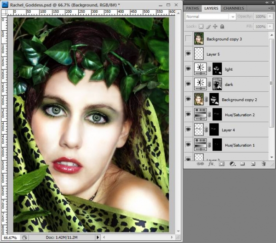Image resolution: width=276 pixels, height=243 pixels.
Task: Click mask link on Background copy 2
Action: click(206, 99)
